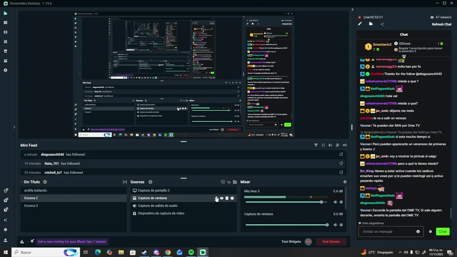Mute Mini Feed event alerts with the crossed icon

pyautogui.click(x=337, y=145)
